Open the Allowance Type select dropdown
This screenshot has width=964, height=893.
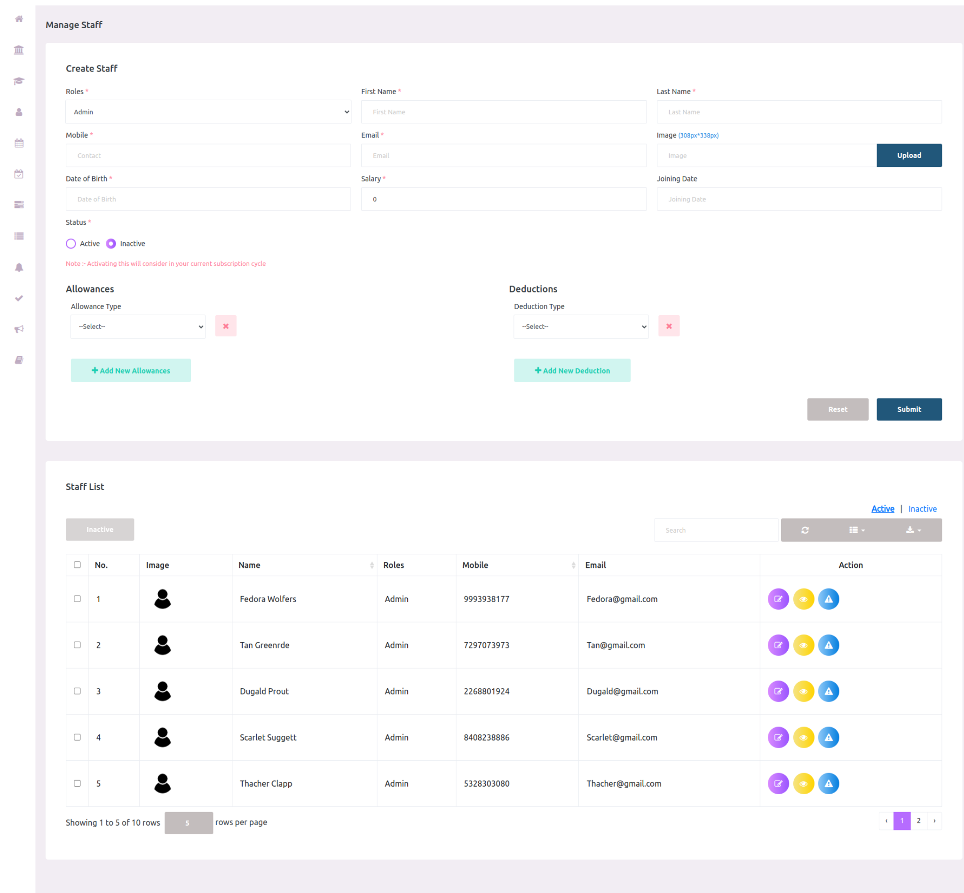point(138,327)
